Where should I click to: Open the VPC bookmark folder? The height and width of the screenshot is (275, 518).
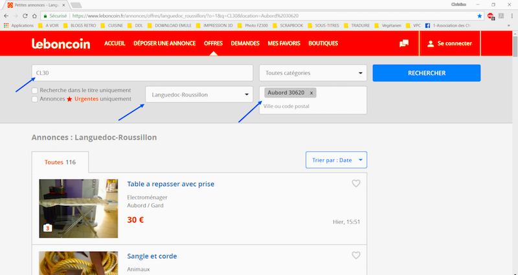414,25
